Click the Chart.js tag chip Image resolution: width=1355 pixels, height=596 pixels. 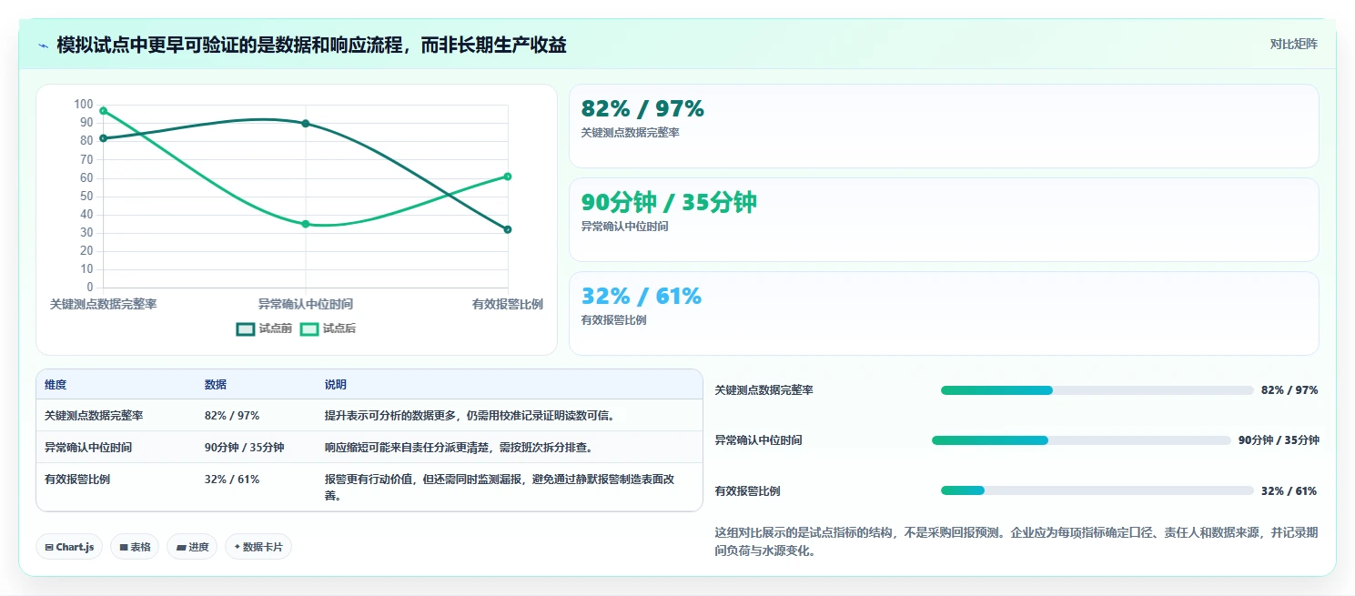coord(70,547)
